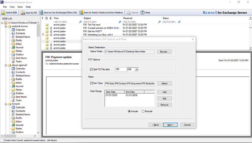
Task: Click the From column filter magnifier
Action: 80,22
